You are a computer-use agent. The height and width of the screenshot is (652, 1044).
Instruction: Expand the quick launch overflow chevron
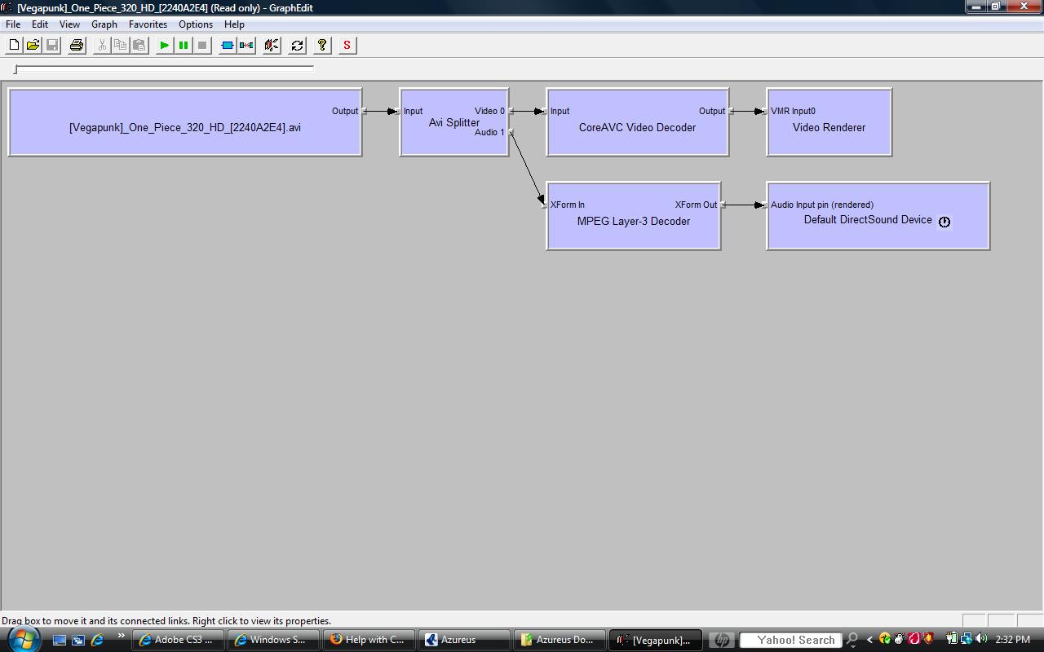coord(122,637)
